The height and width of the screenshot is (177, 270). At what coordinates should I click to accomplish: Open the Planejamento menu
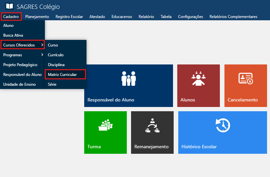pos(37,17)
